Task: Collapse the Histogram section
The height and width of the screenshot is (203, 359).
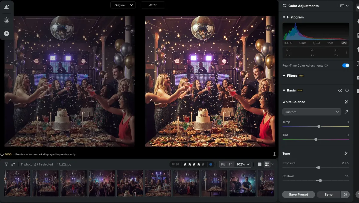Action: pyautogui.click(x=284, y=17)
